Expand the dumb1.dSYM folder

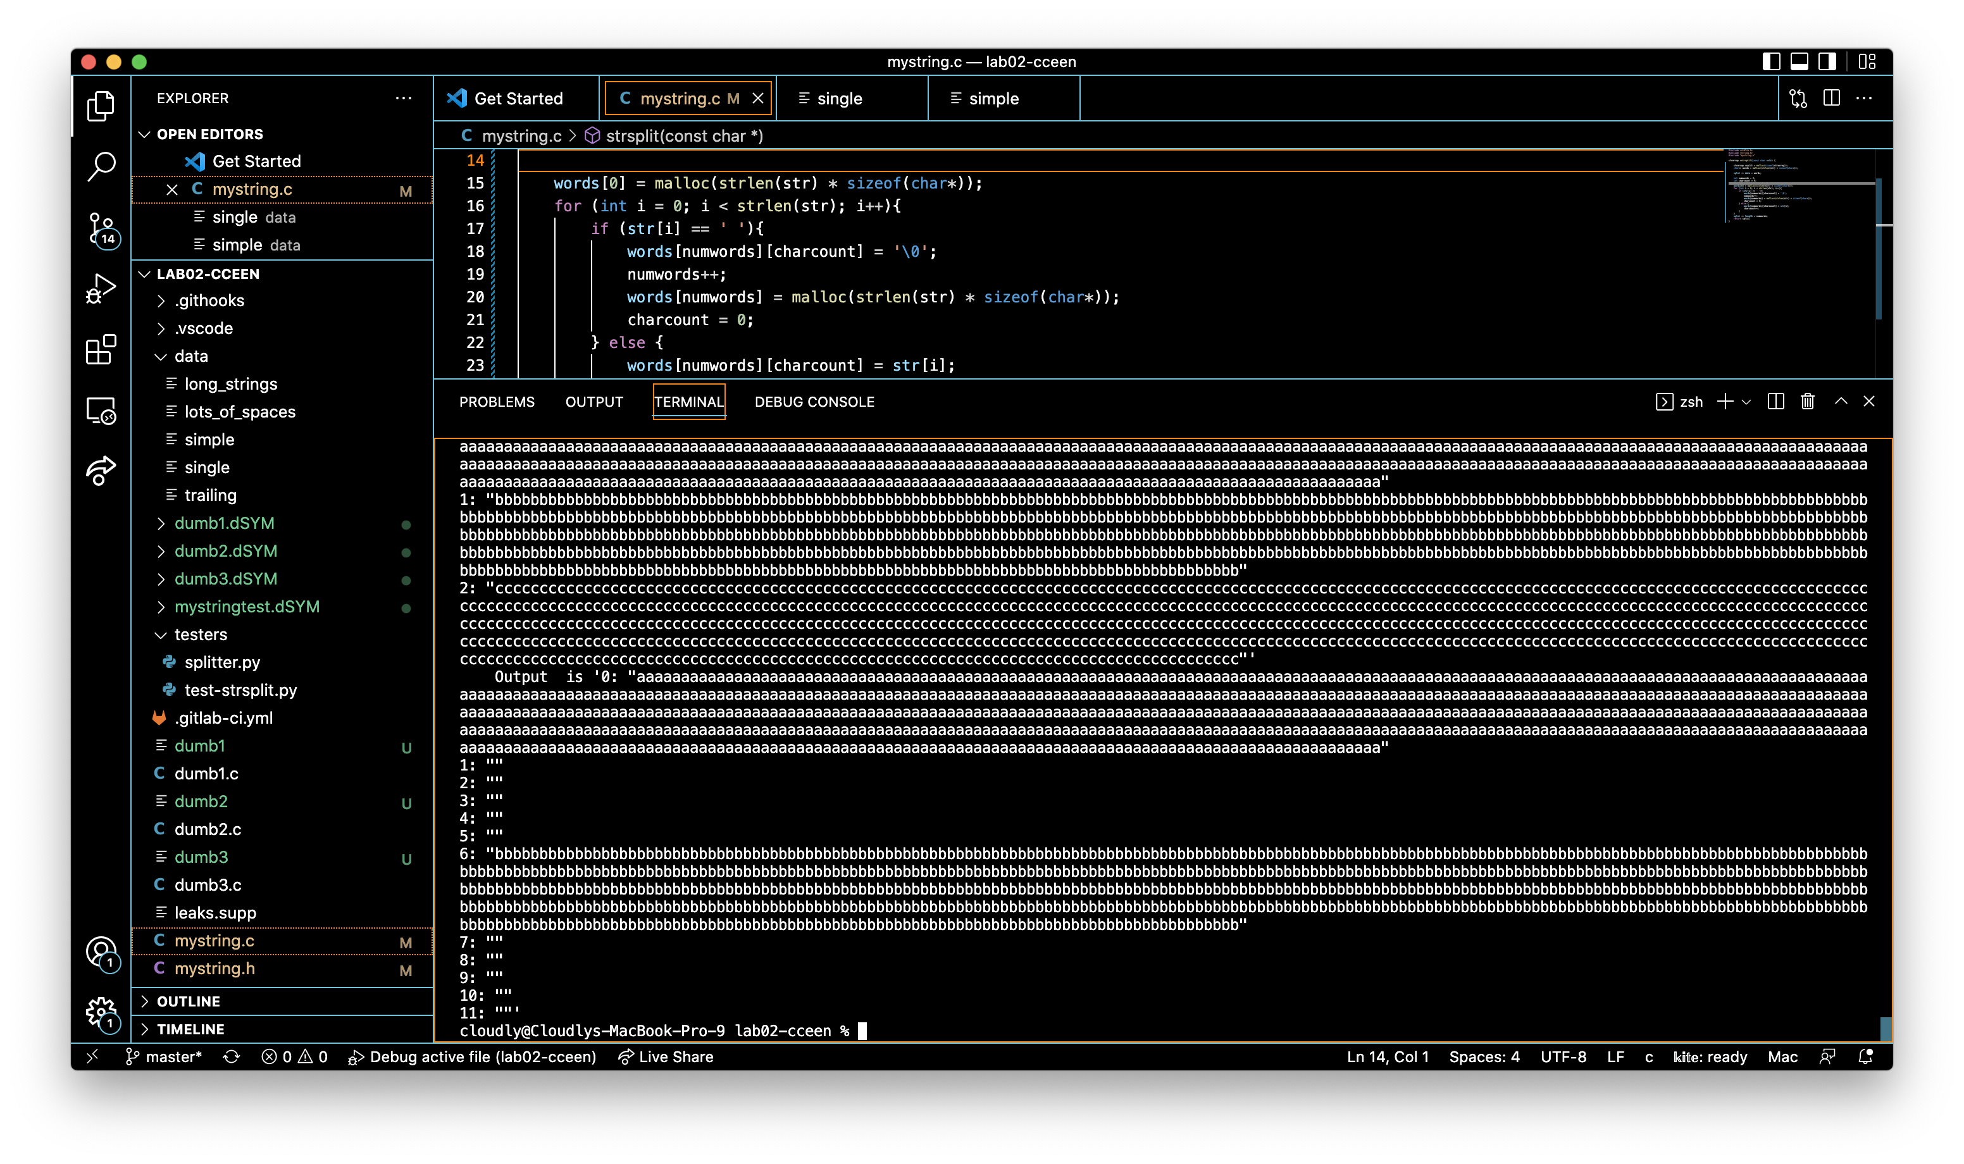pyautogui.click(x=225, y=523)
